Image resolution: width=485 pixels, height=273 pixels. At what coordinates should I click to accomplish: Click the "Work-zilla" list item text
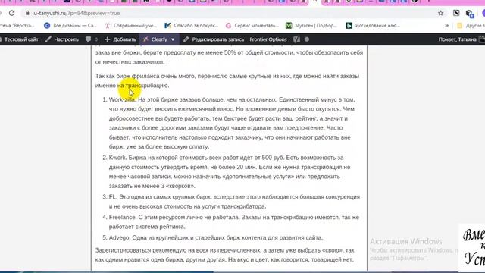coord(122,99)
